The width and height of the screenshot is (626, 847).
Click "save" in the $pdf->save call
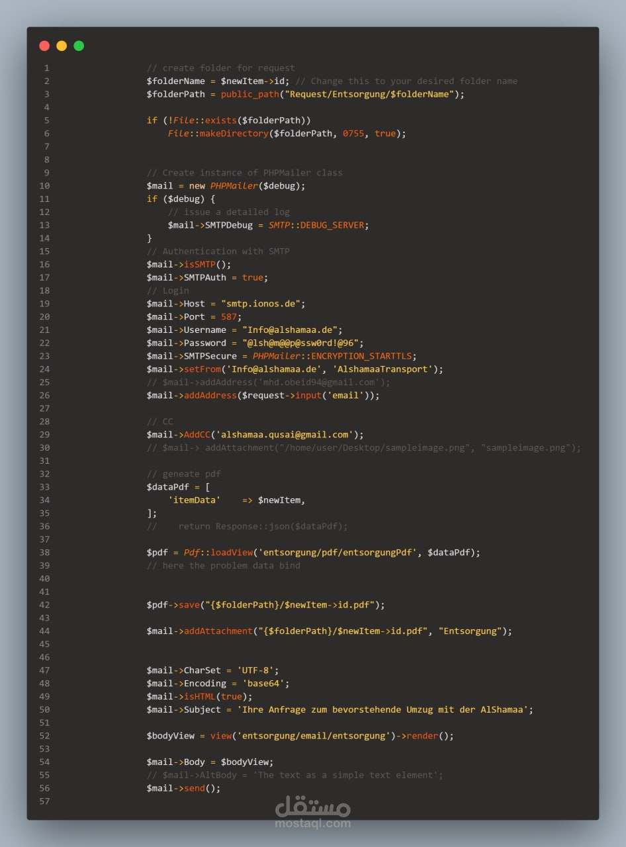coord(189,605)
